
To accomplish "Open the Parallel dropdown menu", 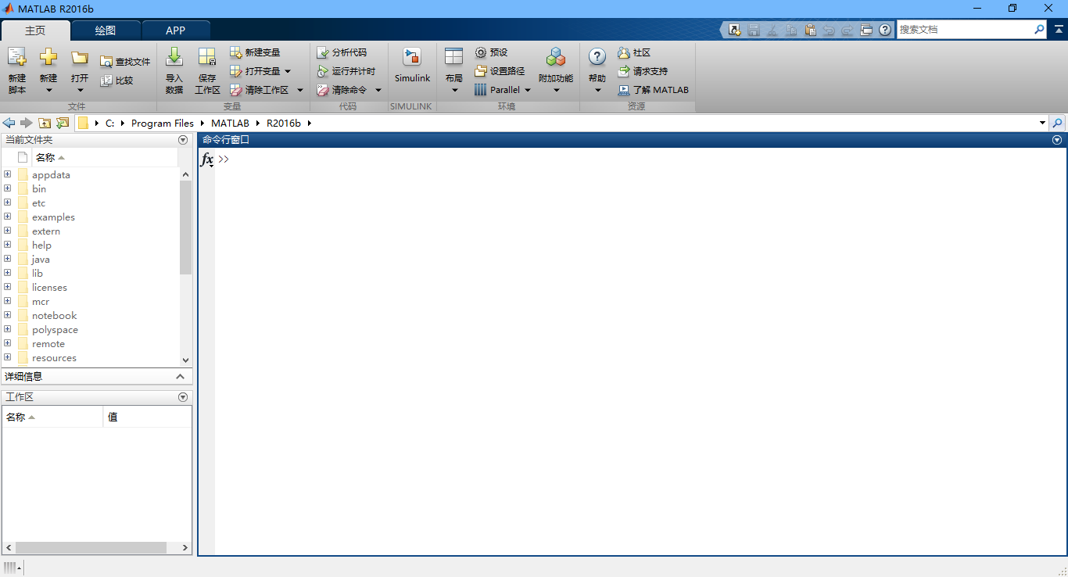I will [527, 90].
